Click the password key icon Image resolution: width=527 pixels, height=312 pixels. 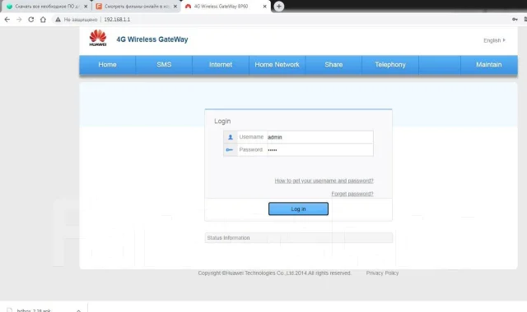[x=230, y=149]
